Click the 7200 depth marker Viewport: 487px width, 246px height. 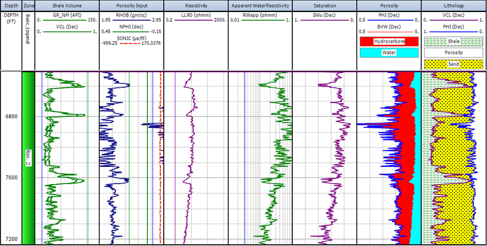(11, 239)
